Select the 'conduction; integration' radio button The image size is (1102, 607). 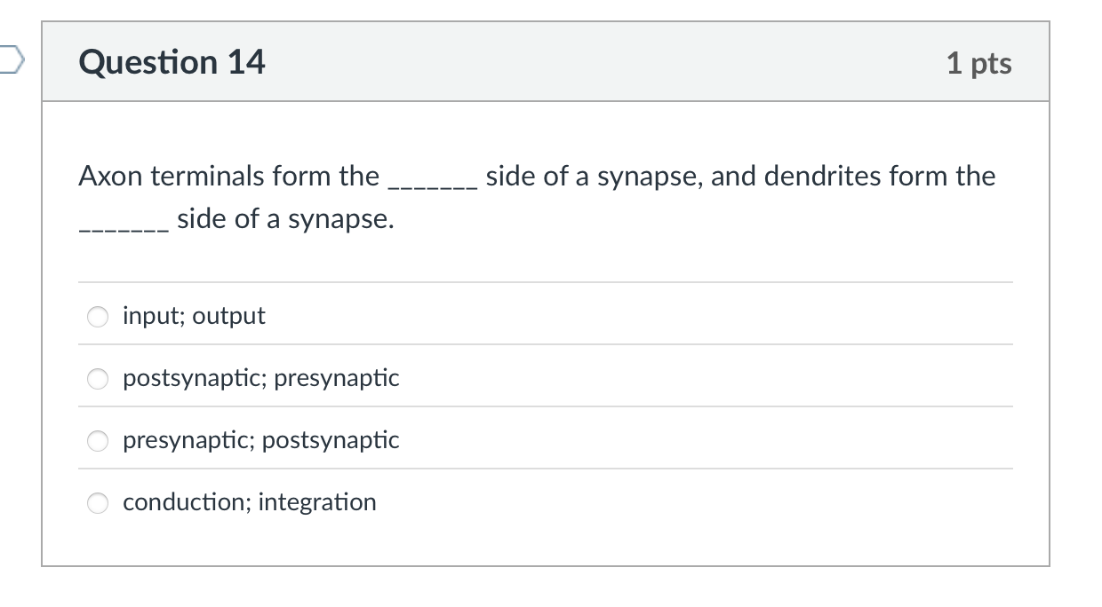tap(98, 502)
